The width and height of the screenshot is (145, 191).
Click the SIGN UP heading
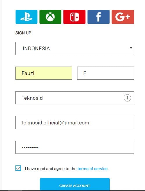23,33
